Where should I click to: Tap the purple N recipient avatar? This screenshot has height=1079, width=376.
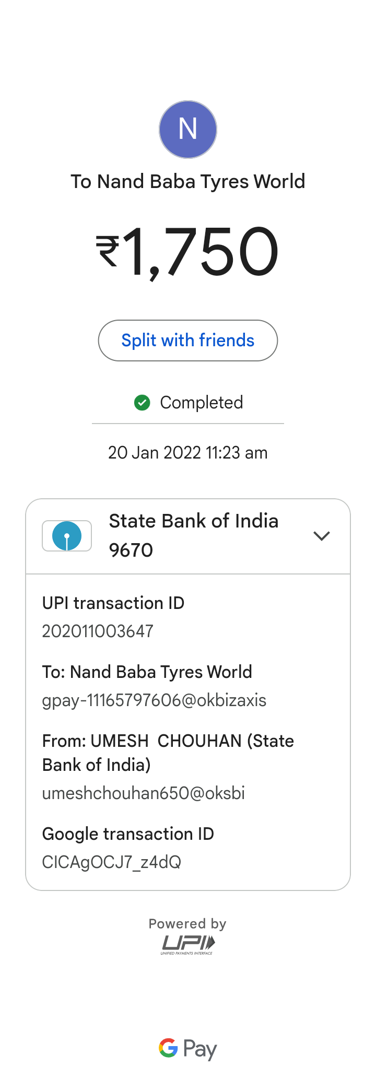(188, 130)
